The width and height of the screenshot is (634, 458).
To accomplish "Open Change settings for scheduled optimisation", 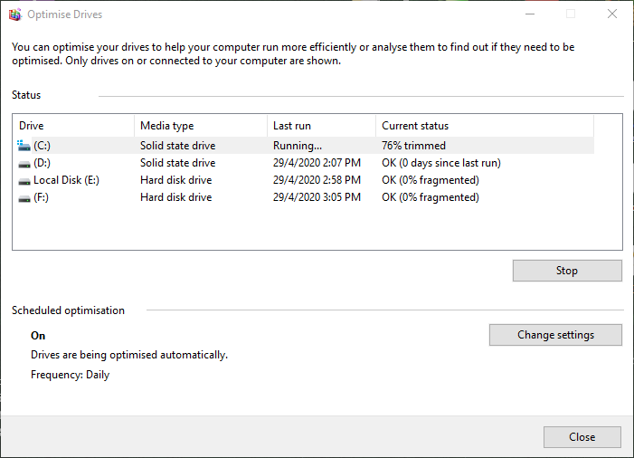I will [x=555, y=335].
